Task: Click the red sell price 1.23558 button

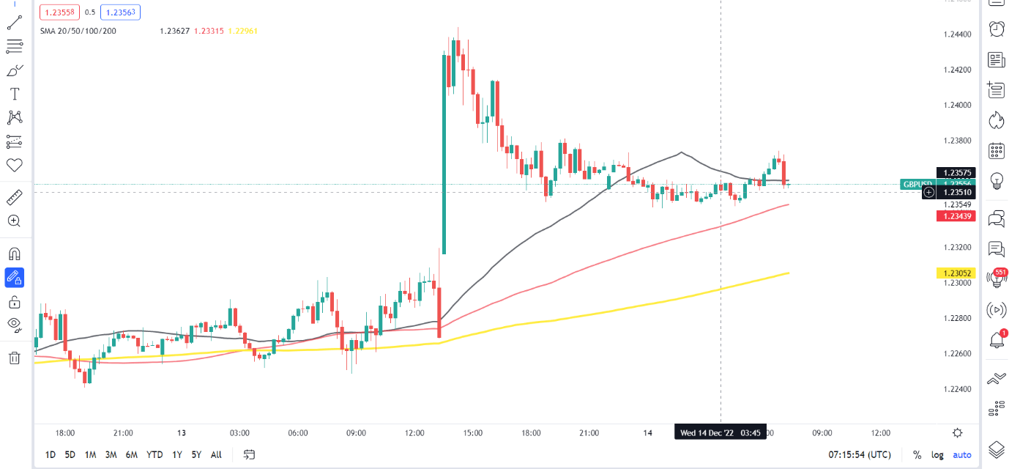Action: pyautogui.click(x=58, y=12)
